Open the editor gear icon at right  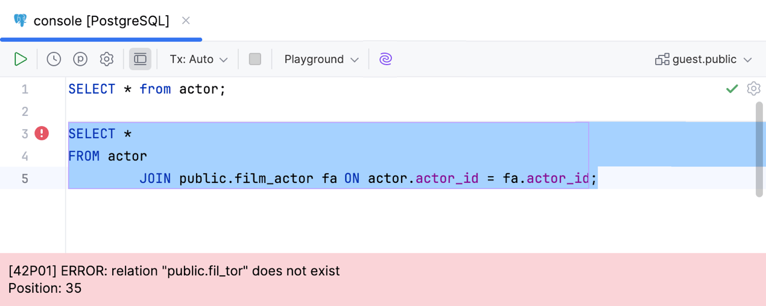[753, 89]
